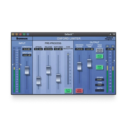The height and width of the screenshot is (127, 127).
Task: Toggle the Peak Hold button
Action: click(99, 67)
